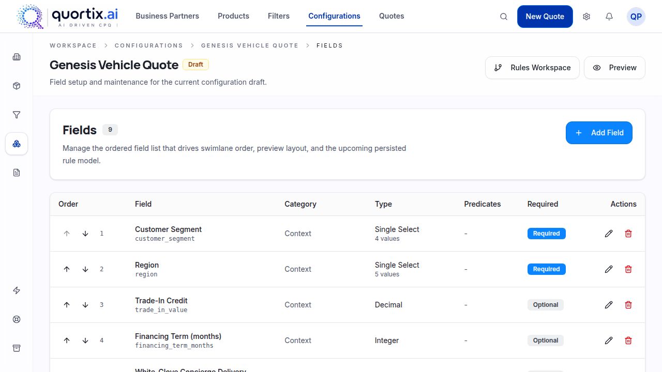Delete the Financing Term field
Image resolution: width=662 pixels, height=372 pixels.
pyautogui.click(x=628, y=340)
